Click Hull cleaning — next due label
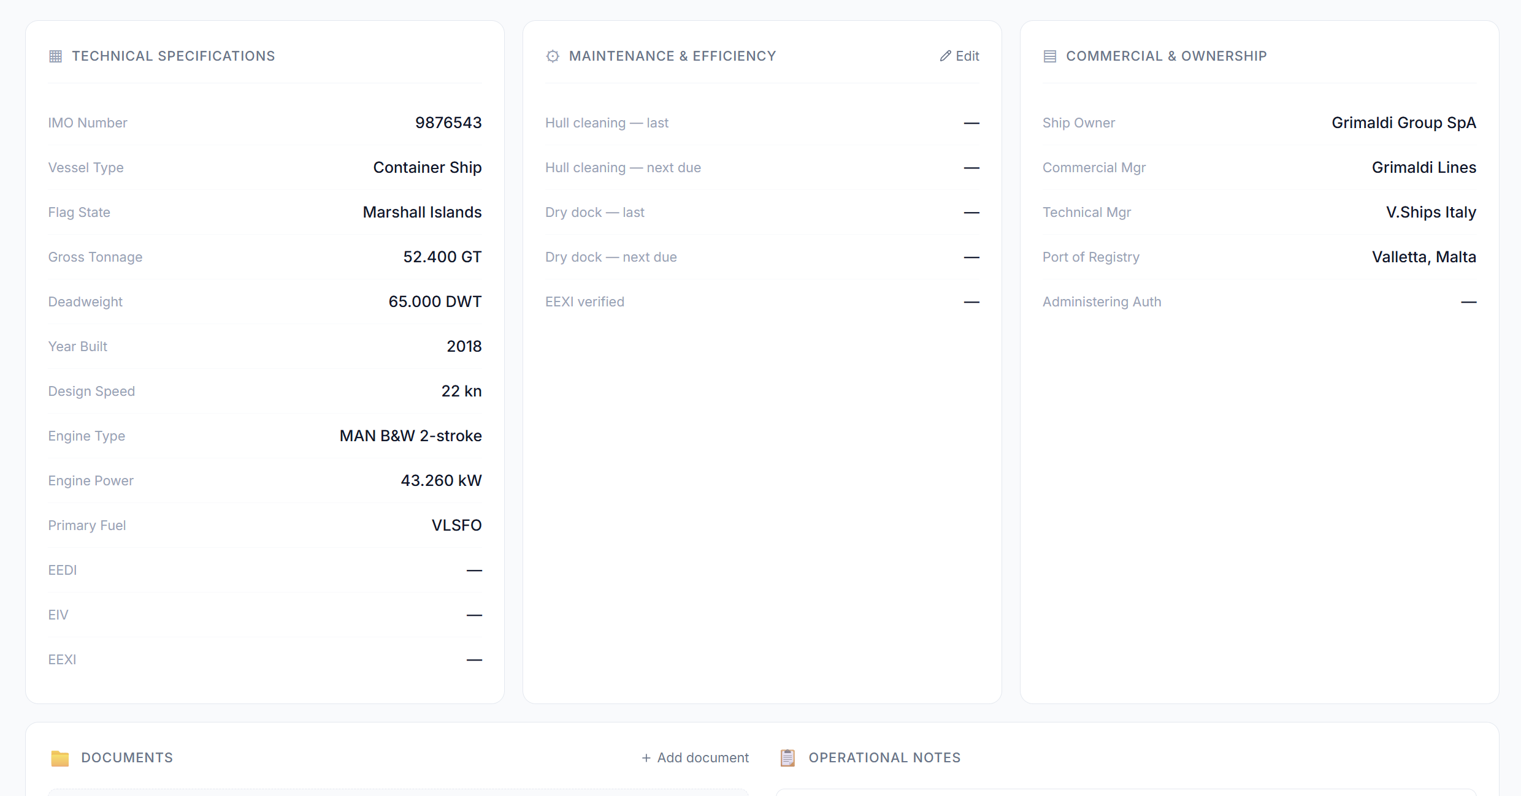 (x=623, y=167)
